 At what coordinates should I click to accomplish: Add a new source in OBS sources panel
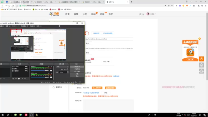point(13,79)
